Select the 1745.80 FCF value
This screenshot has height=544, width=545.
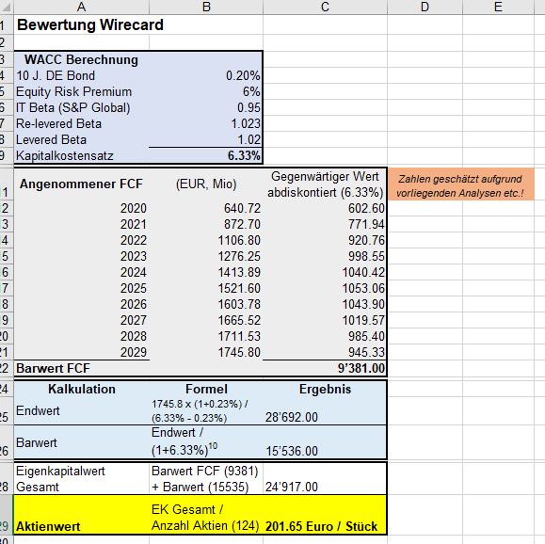pos(206,352)
